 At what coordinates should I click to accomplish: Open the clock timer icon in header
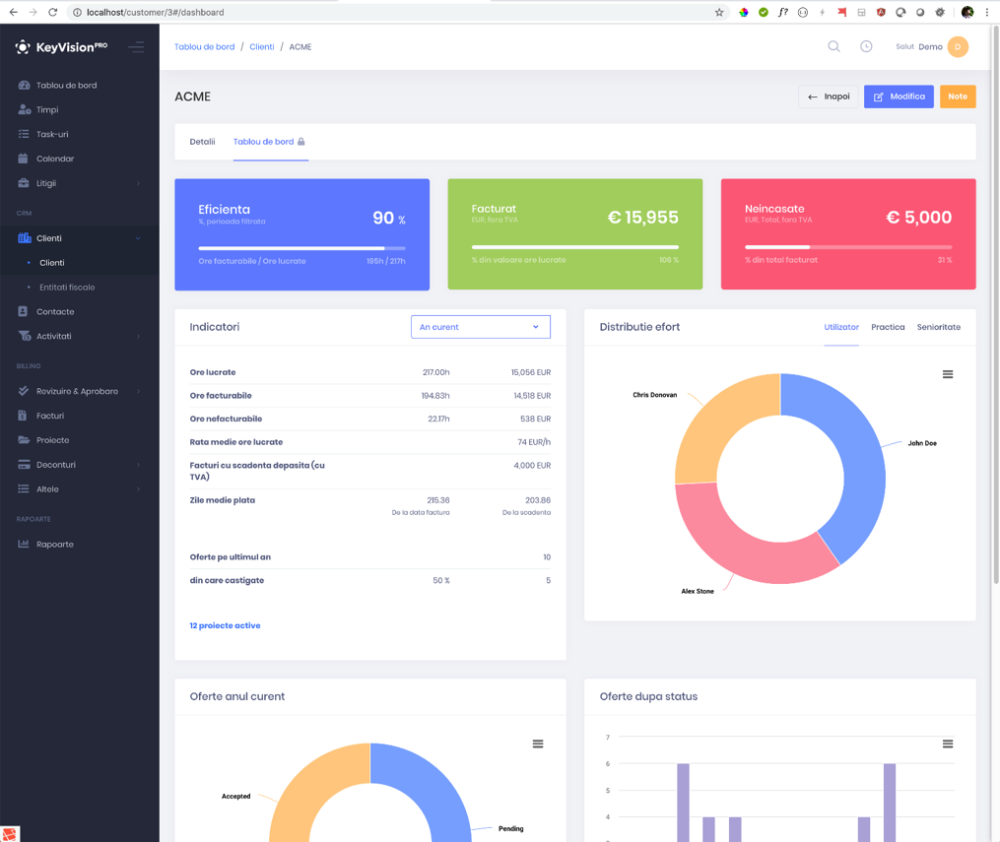[866, 46]
